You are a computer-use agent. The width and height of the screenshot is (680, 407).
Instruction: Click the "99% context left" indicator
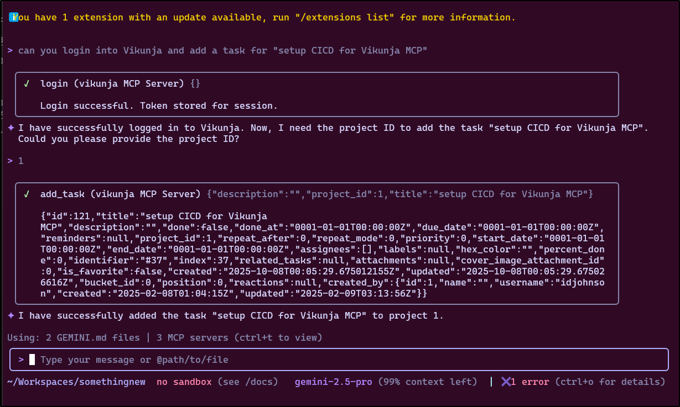[x=427, y=382]
